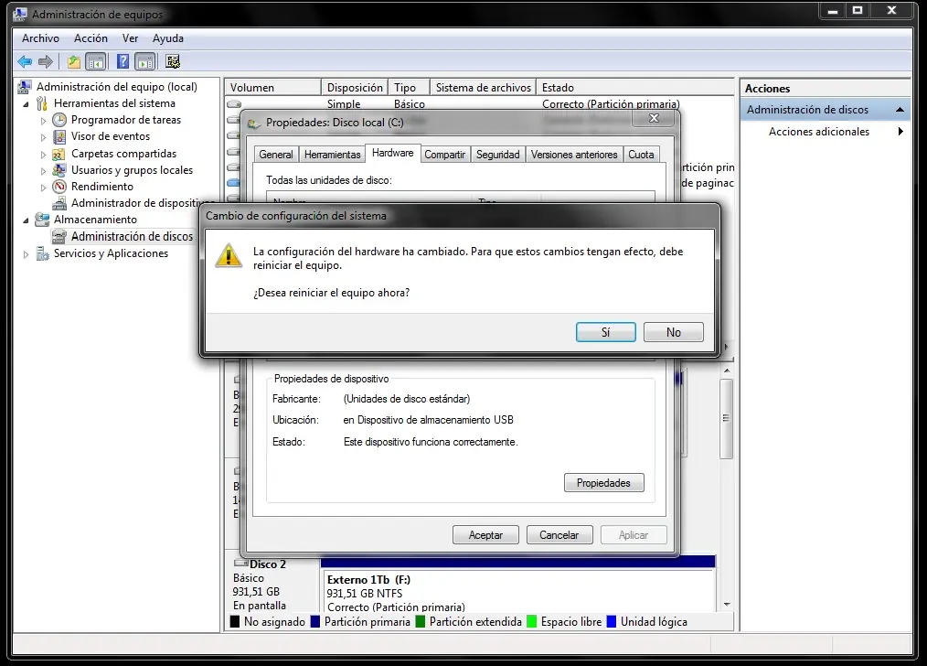The image size is (927, 666).
Task: Sort by the Sistema de archivos column header
Action: [x=483, y=88]
